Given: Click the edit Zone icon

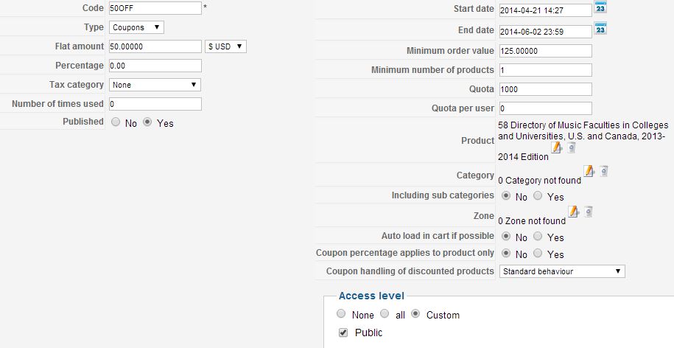Looking at the screenshot, I should pos(573,212).
